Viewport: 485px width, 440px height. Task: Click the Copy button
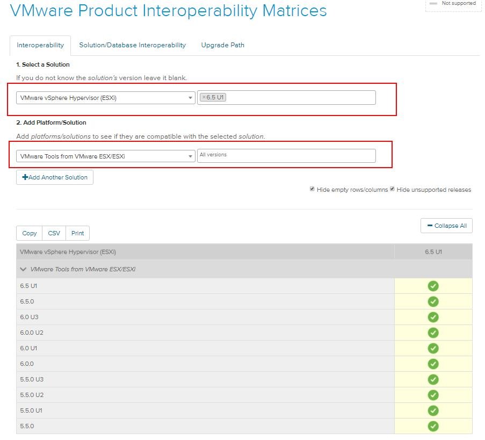coord(30,233)
